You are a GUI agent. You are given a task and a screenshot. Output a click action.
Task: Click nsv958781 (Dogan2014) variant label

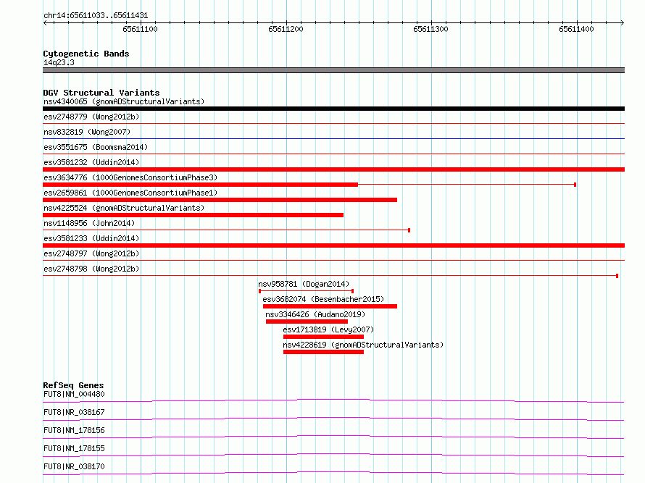(304, 284)
